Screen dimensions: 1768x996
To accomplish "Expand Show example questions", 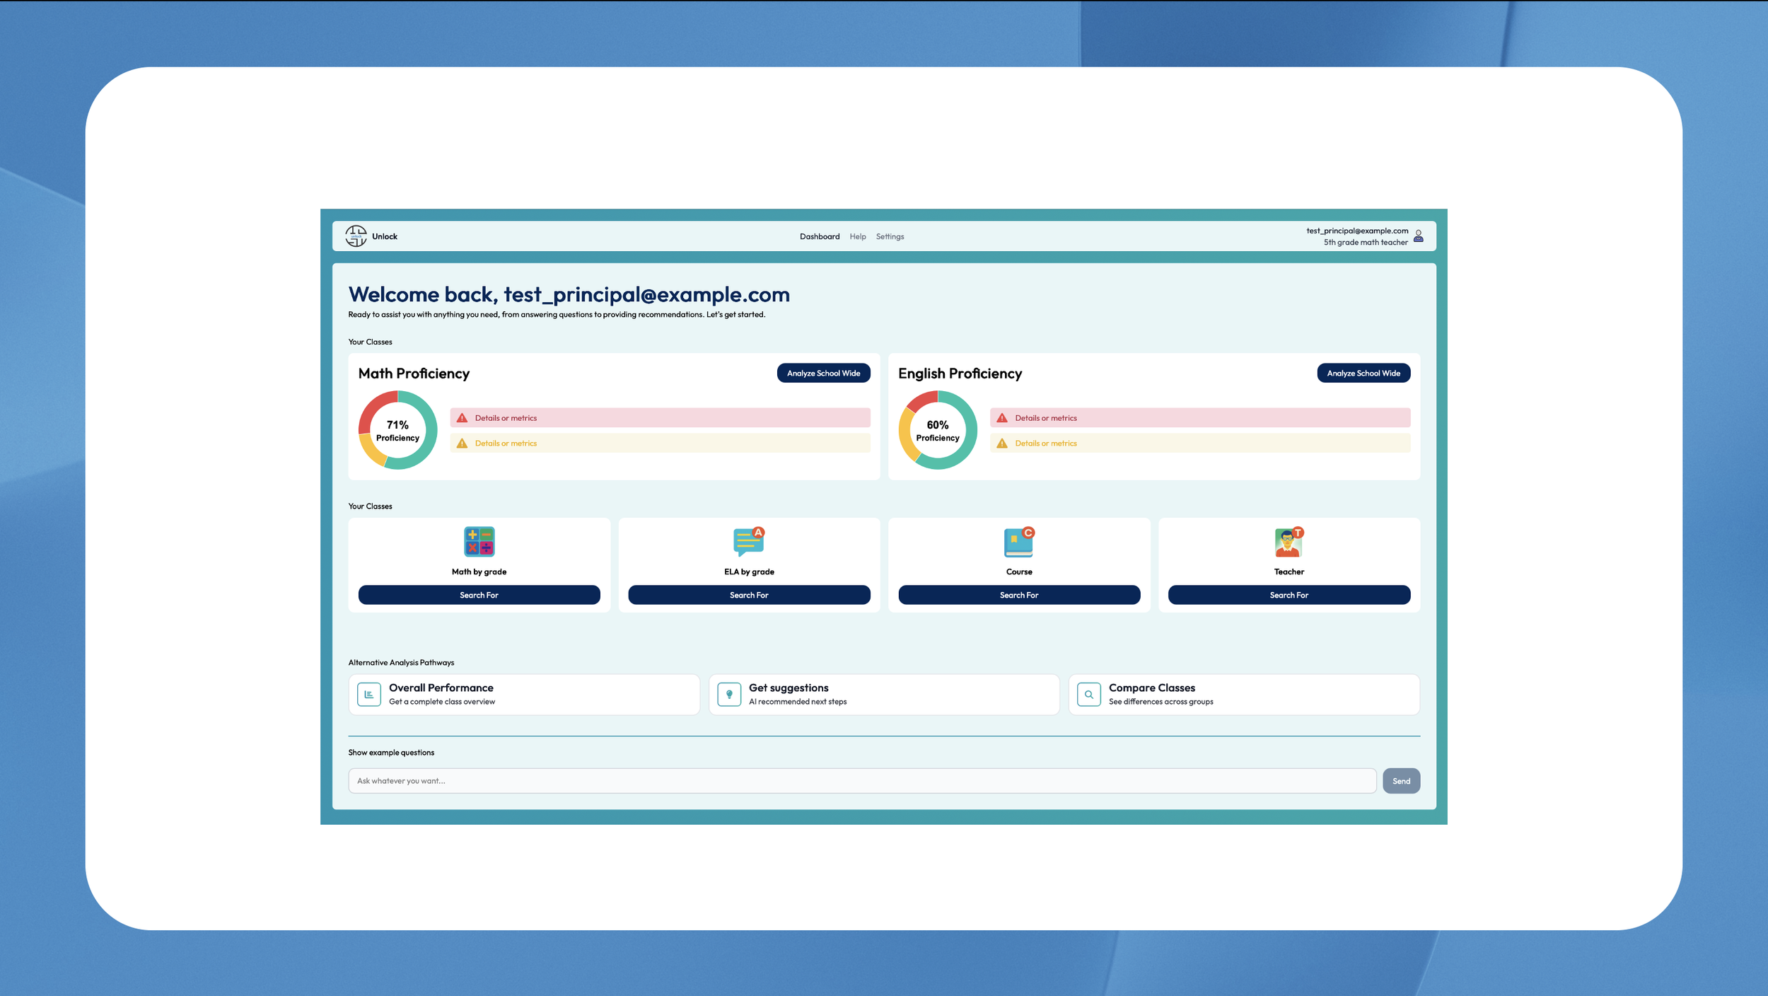I will pyautogui.click(x=391, y=753).
